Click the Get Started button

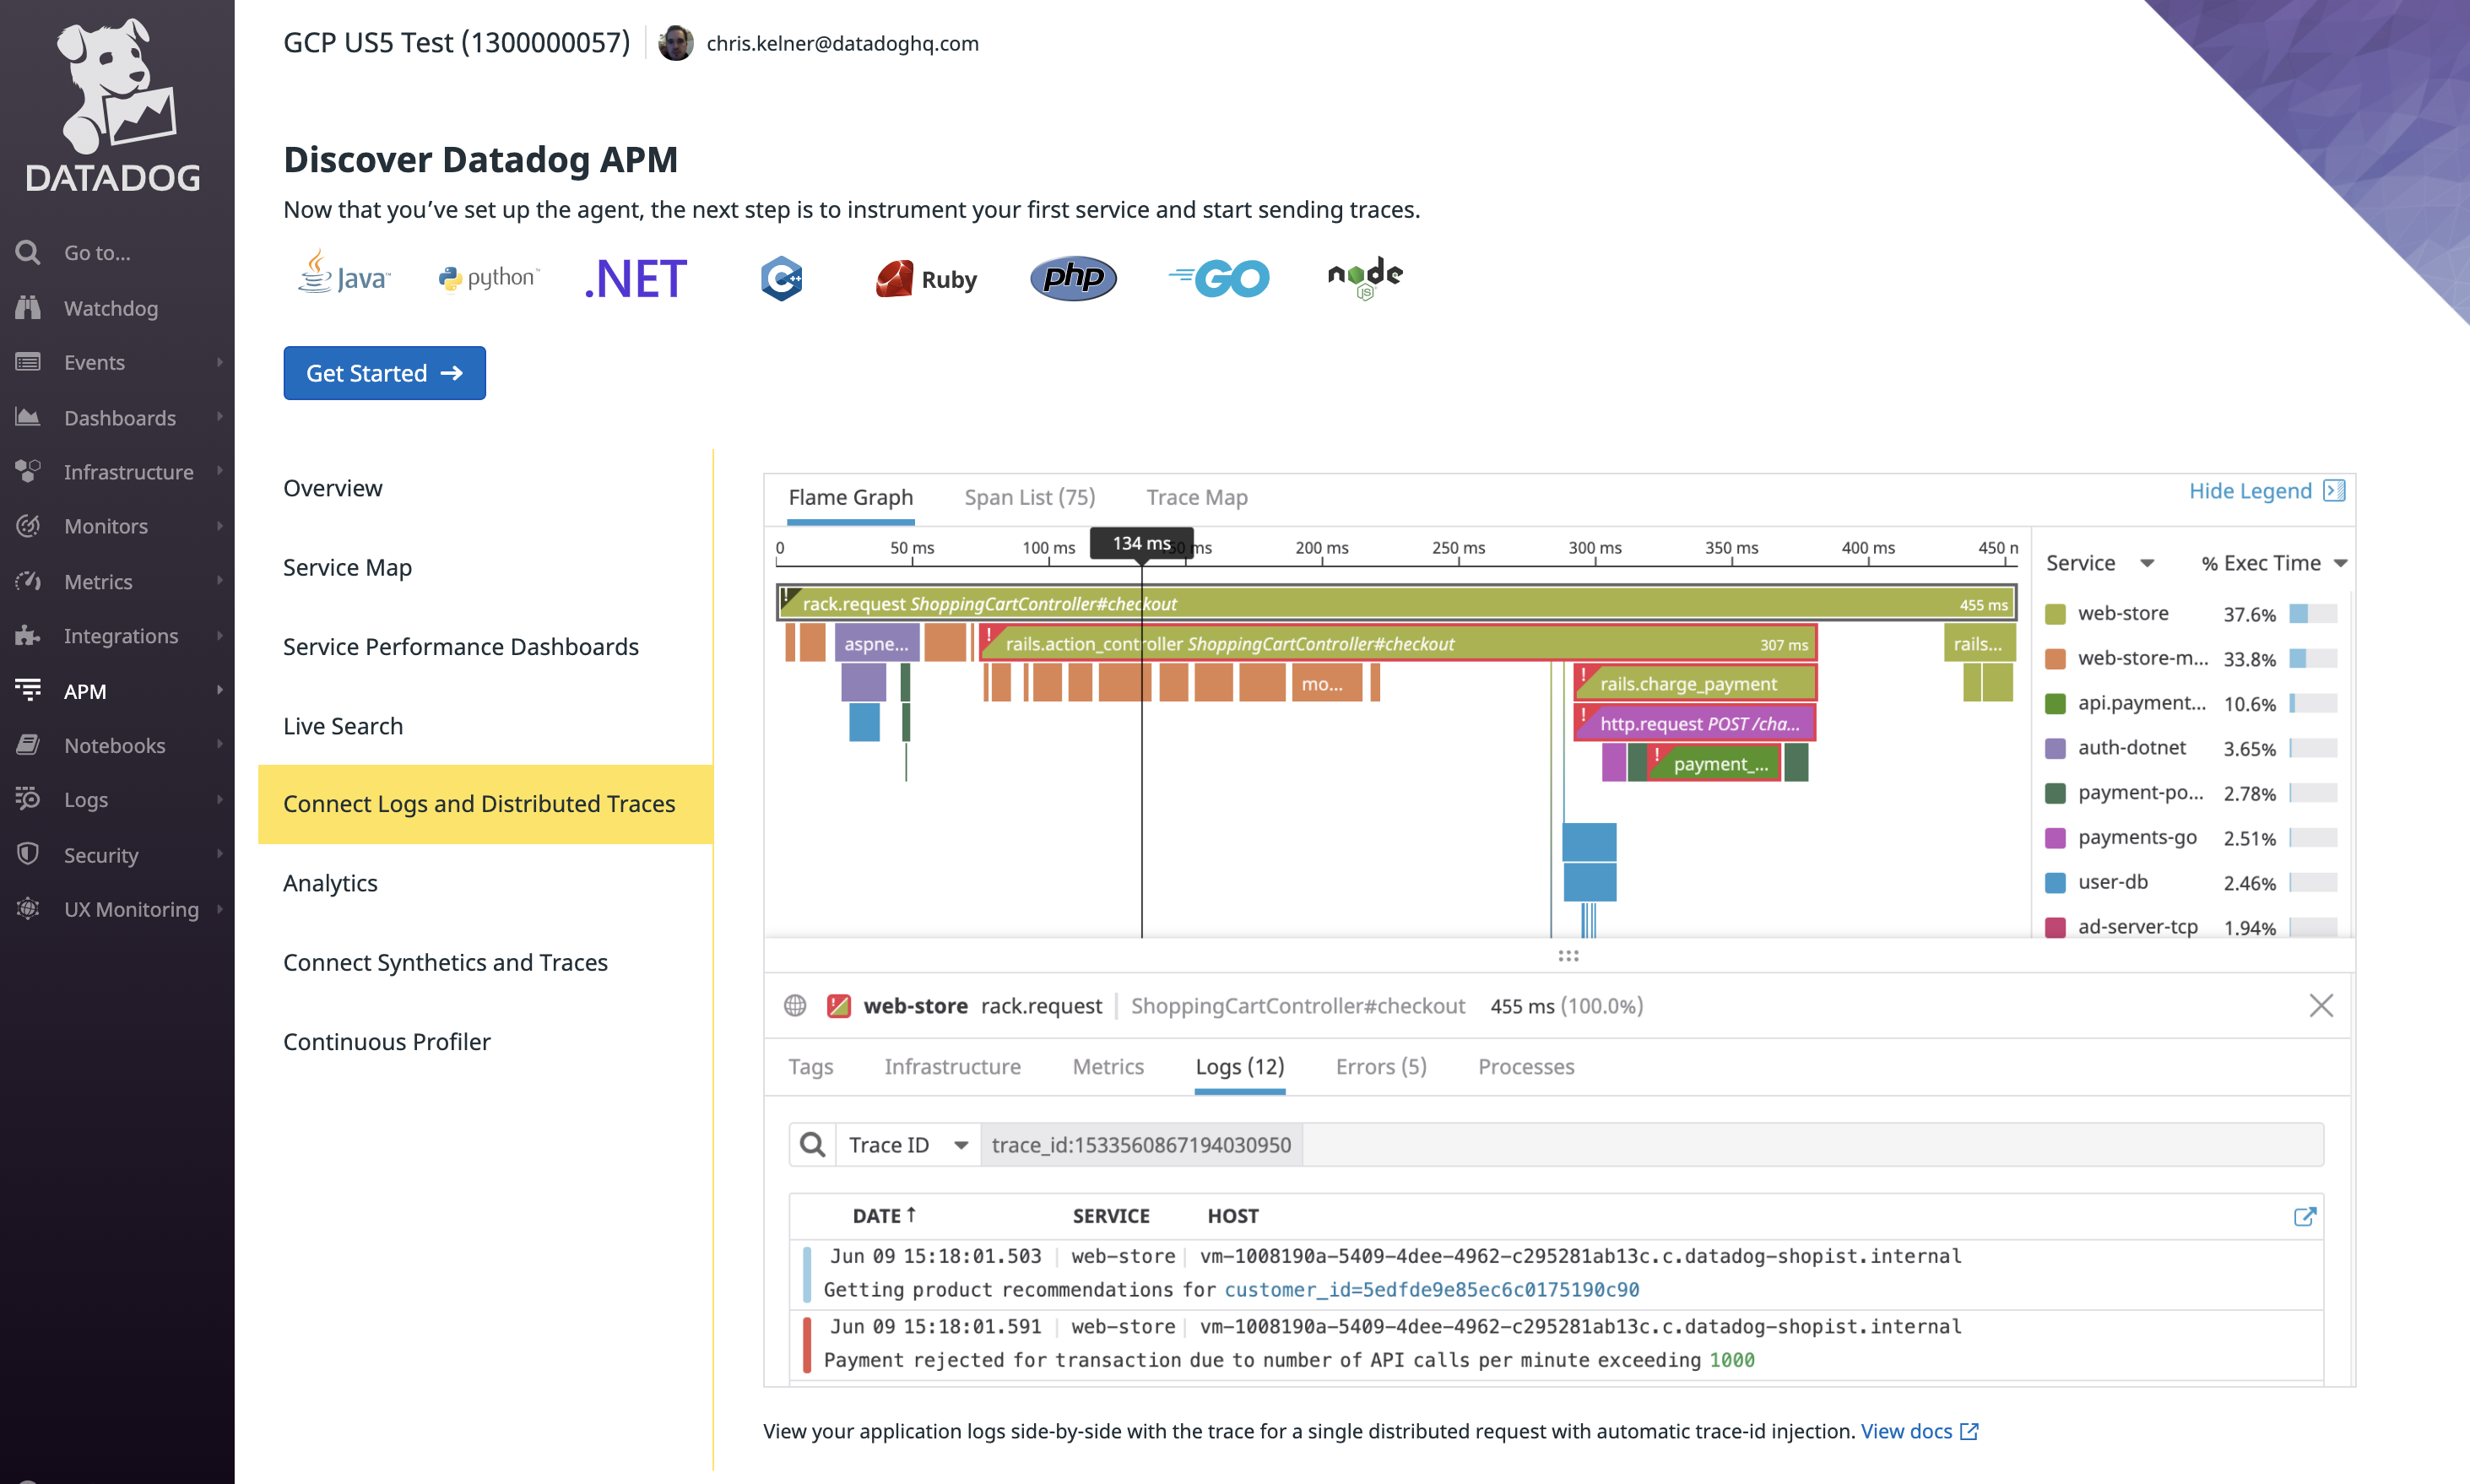tap(384, 373)
